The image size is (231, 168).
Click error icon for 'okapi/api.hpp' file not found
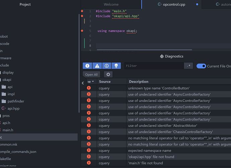(89, 157)
